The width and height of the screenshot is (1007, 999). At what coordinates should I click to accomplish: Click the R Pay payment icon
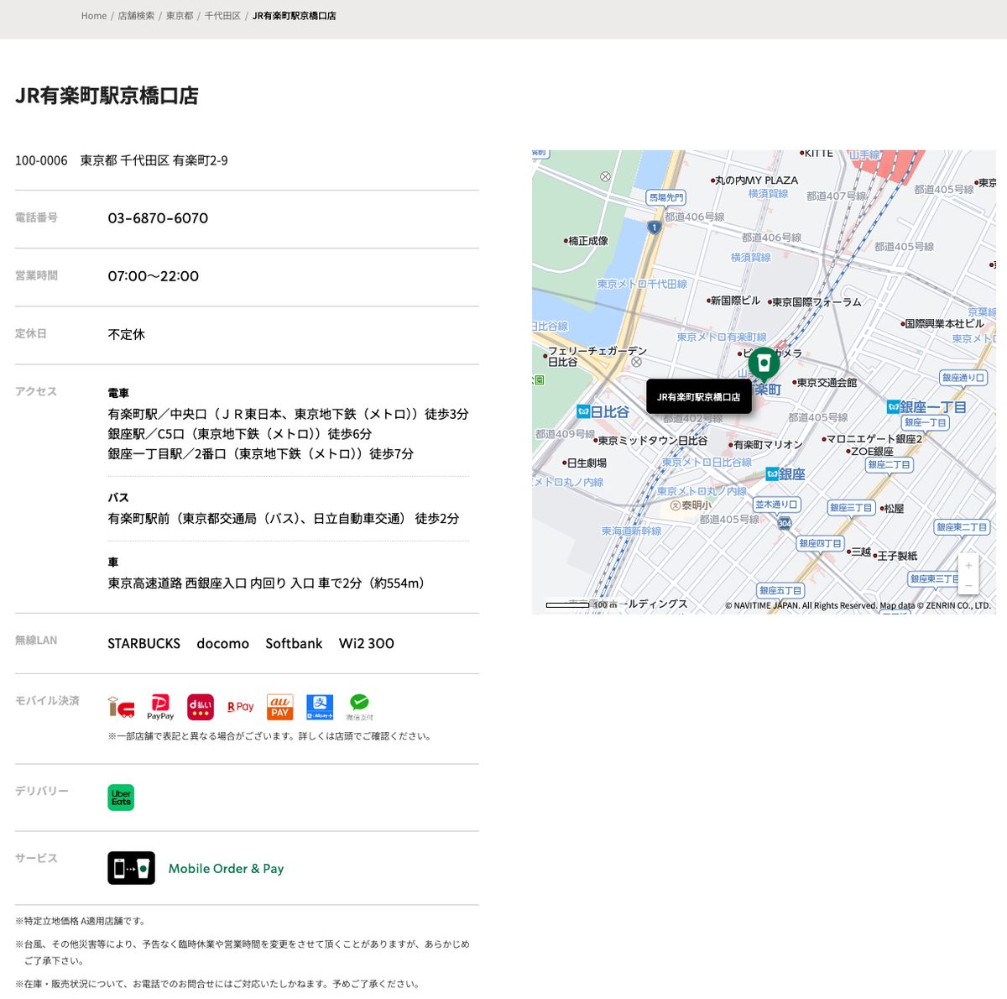[240, 707]
